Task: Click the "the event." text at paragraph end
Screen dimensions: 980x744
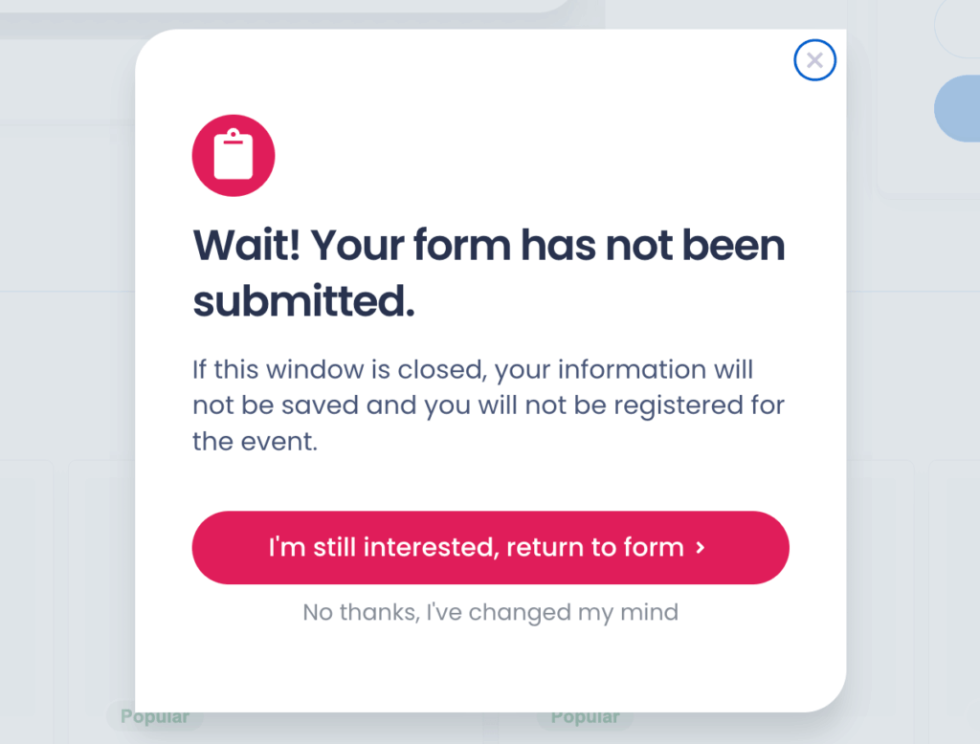Action: 255,442
